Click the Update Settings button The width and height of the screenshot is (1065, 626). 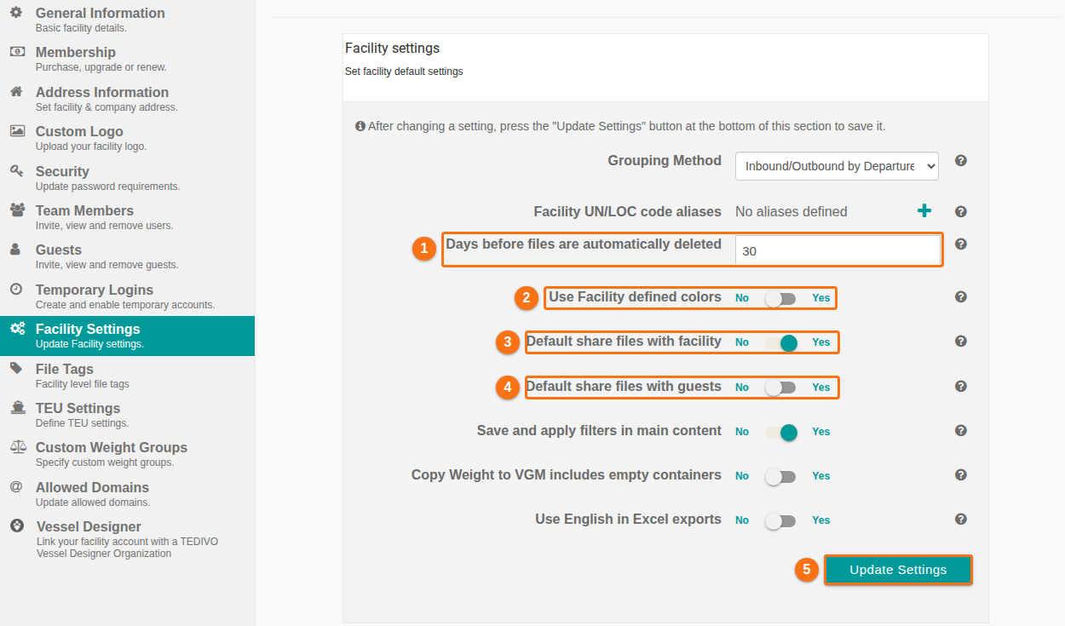[x=898, y=570]
